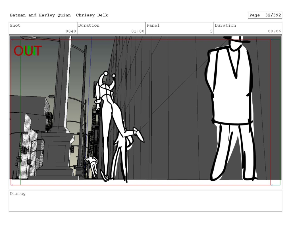The height and width of the screenshot is (225, 291).
Task: Click the shot duration value '01:00'
Action: 138,31
